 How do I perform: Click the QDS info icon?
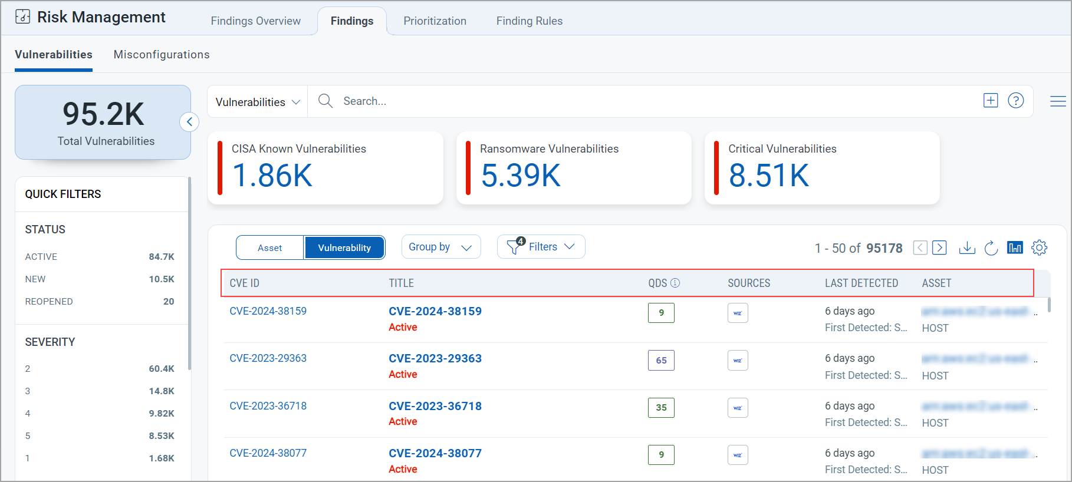tap(676, 283)
